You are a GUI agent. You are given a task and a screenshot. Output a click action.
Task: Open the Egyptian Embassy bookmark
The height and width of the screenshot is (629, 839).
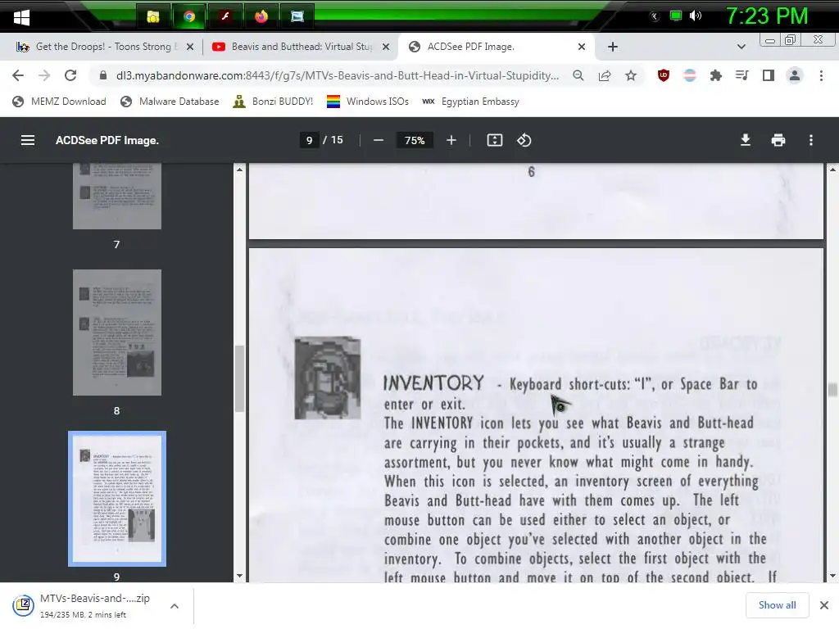tap(471, 102)
